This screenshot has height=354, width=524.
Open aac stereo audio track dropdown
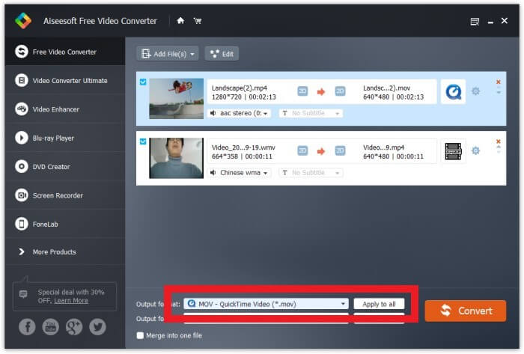point(239,113)
